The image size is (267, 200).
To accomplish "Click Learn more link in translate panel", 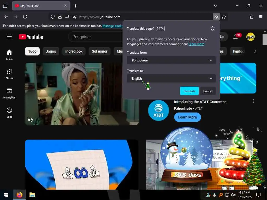I will (196, 44).
